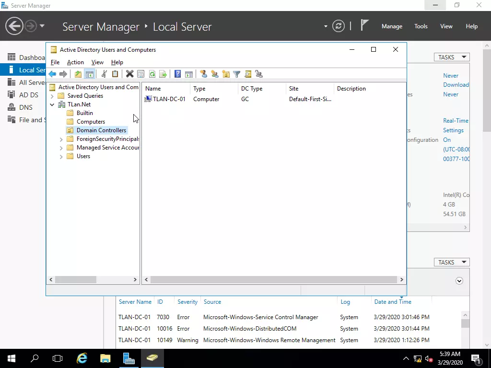491x368 pixels.
Task: Click the Find objects magnifier icon
Action: click(x=248, y=74)
